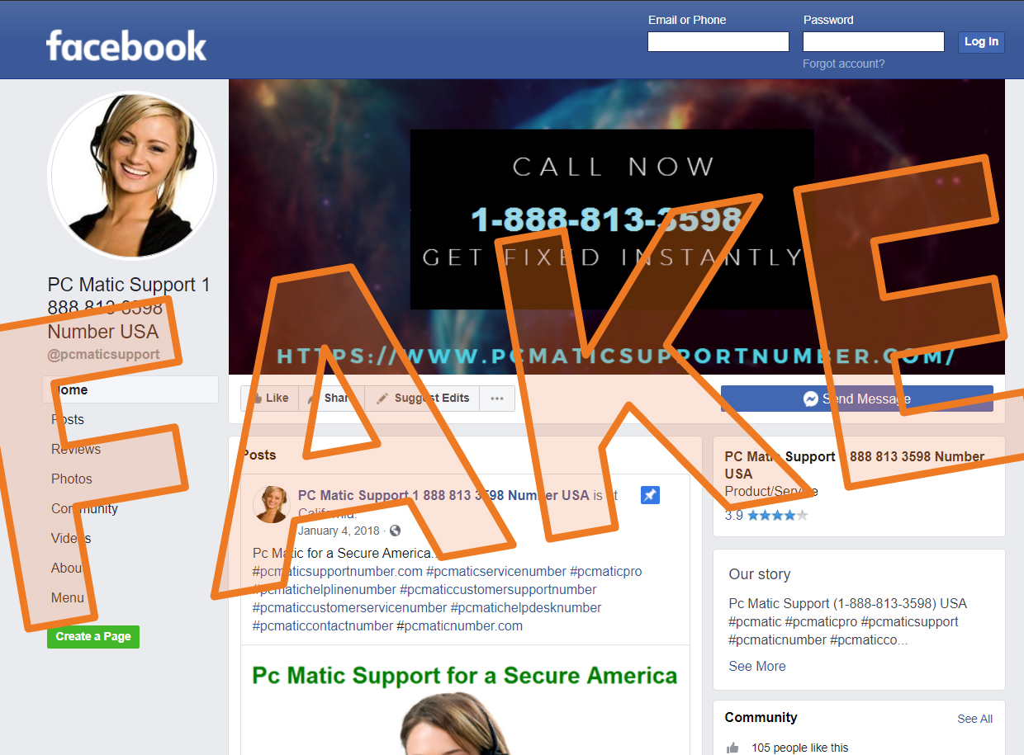Click the small post author avatar

tap(271, 503)
